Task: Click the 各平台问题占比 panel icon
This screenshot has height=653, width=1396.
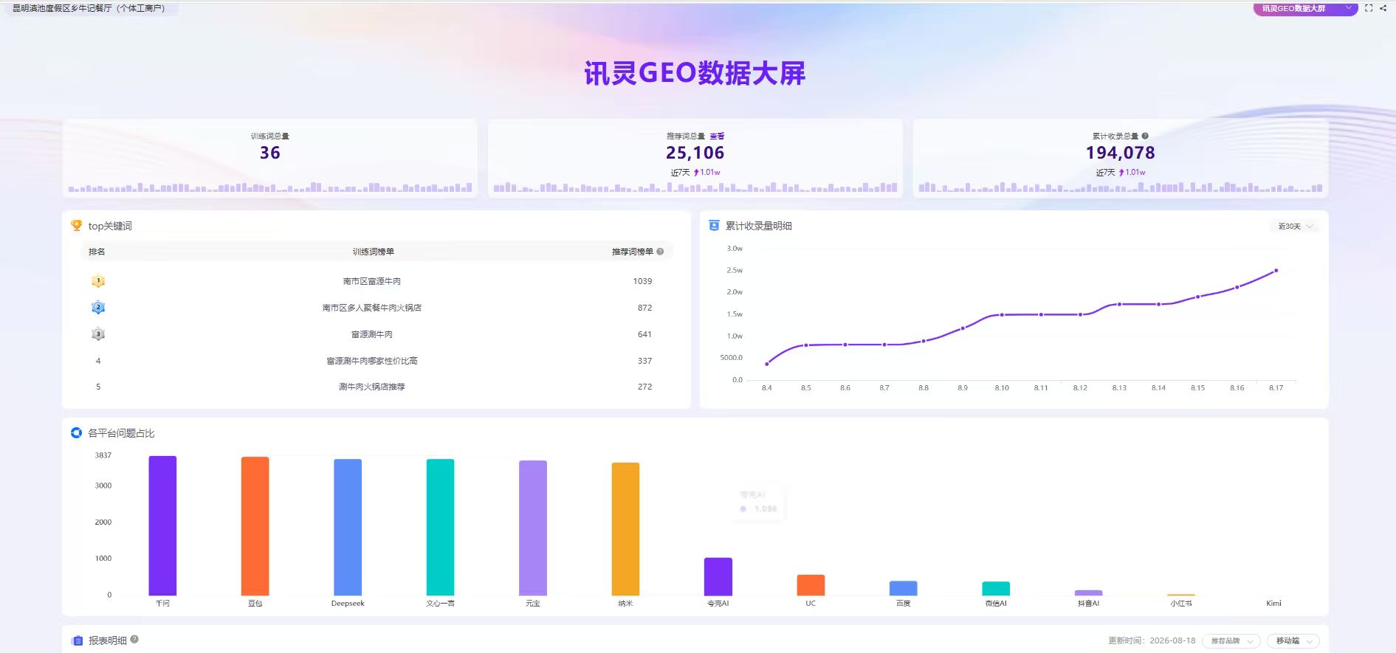Action: click(76, 433)
